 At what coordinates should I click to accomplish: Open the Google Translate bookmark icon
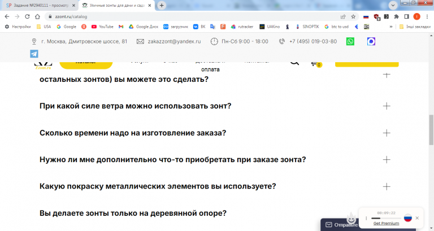pyautogui.click(x=212, y=27)
